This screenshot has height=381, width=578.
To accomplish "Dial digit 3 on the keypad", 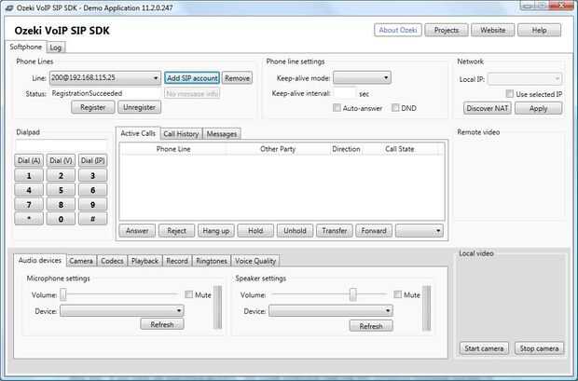I will click(x=93, y=175).
